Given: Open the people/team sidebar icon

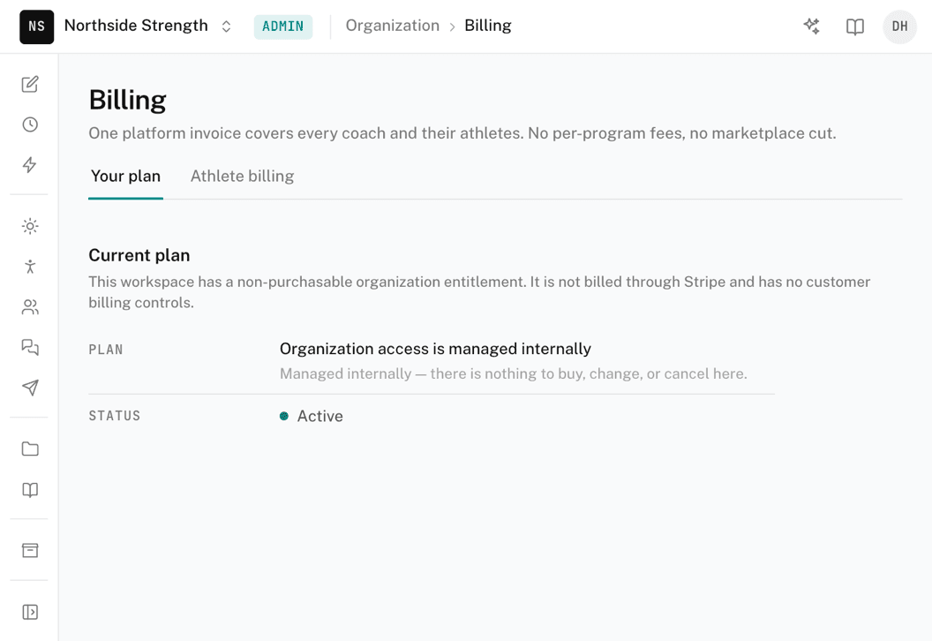Looking at the screenshot, I should (x=30, y=307).
